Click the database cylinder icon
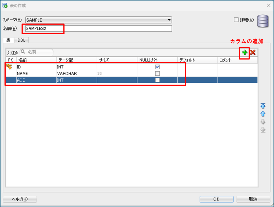This screenshot has width=274, height=207. click(x=263, y=21)
